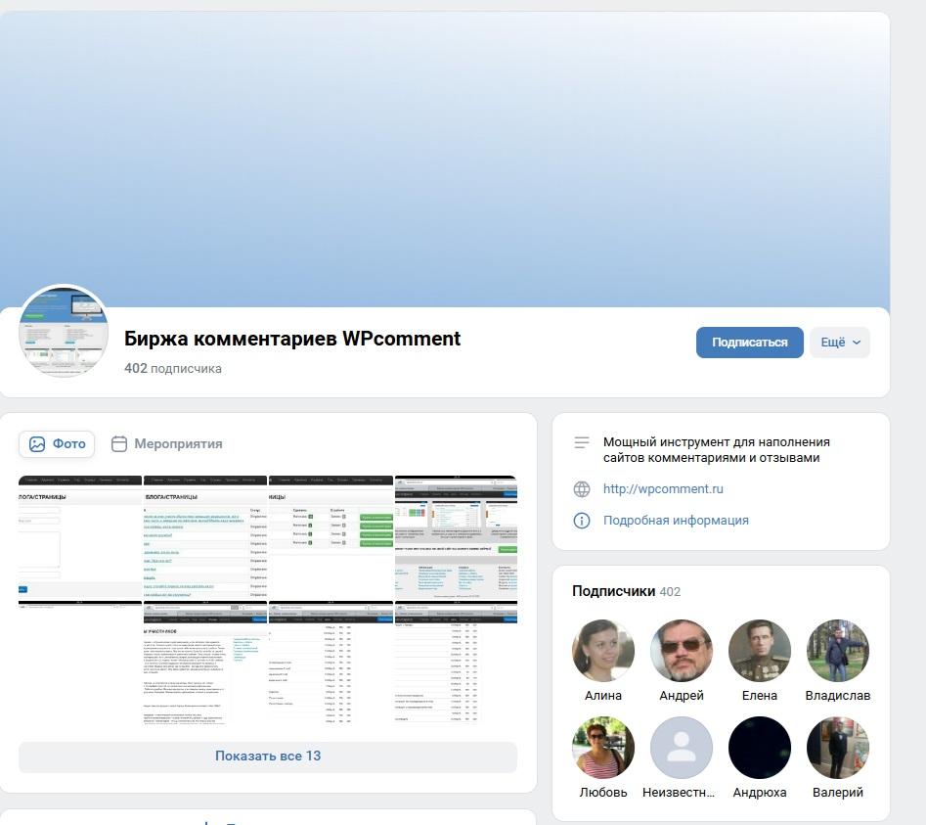Screen dimensions: 926x825
Task: Open the first photo thumbnail in gallery
Action: pos(80,536)
